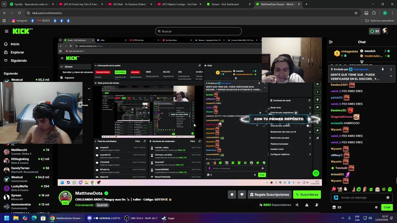Open Spreen channel in sidebar

click(26, 197)
